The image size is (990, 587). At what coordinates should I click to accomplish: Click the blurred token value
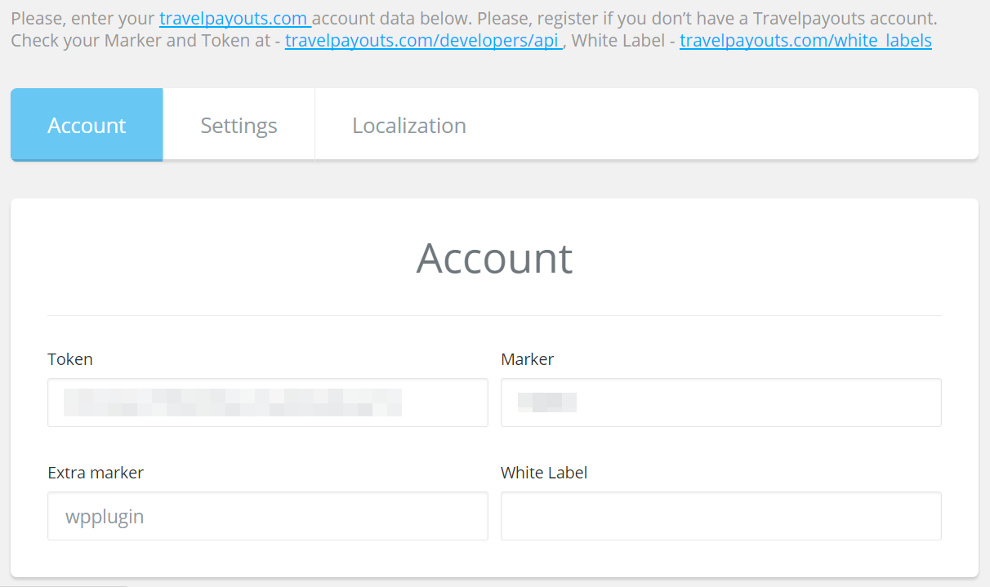click(233, 402)
